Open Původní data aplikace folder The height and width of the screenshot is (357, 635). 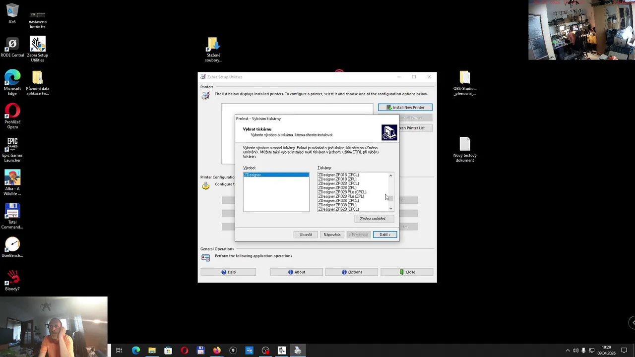37,83
